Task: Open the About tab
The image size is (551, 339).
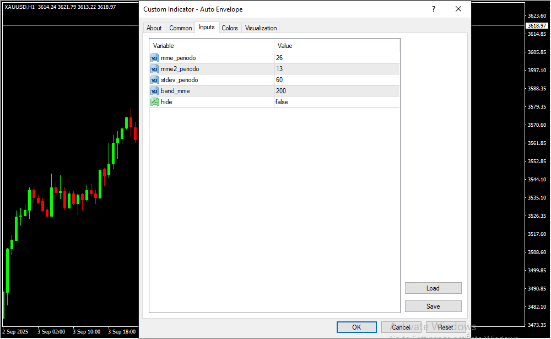Action: 154,28
